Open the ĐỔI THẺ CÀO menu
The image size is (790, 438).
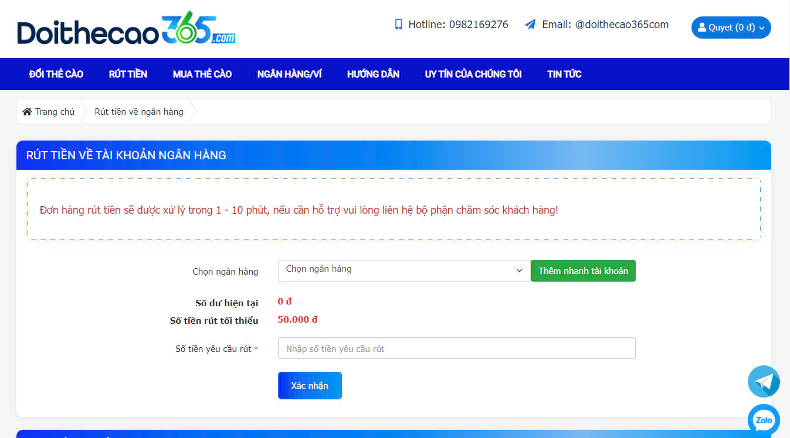(56, 74)
